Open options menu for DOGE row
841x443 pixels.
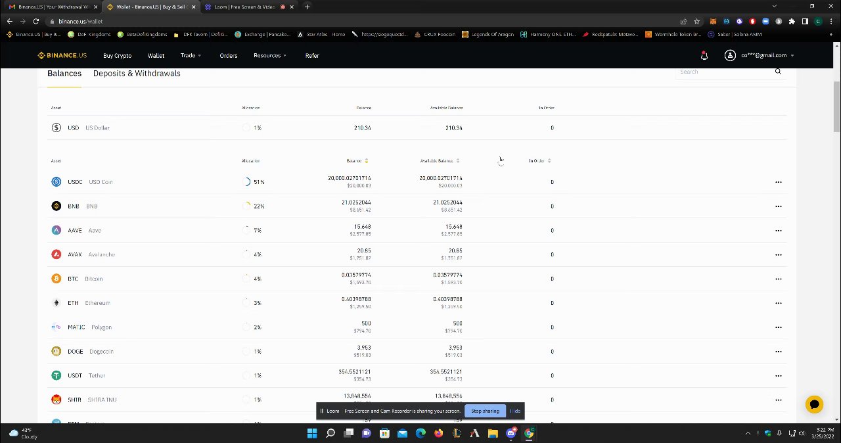(x=779, y=352)
